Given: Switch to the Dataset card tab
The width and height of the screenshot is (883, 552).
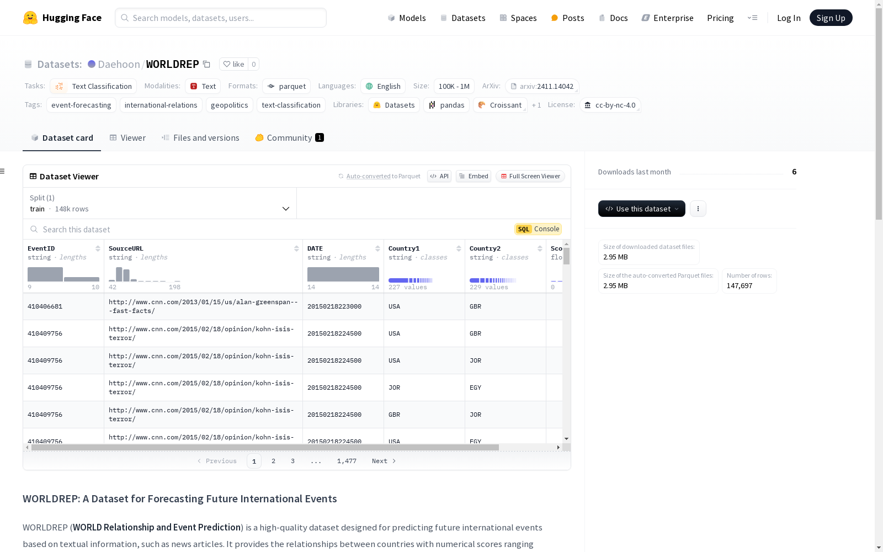Looking at the screenshot, I should 62,138.
